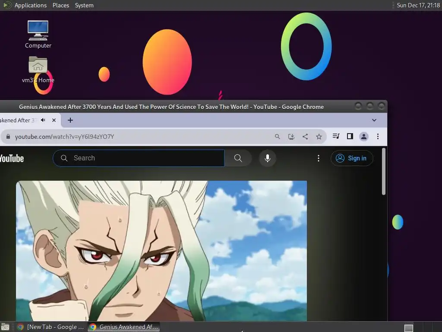Click the Sign in button
Image resolution: width=442 pixels, height=332 pixels.
(352, 158)
